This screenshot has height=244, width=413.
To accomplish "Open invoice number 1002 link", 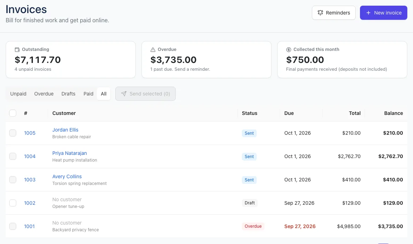I will 30,203.
